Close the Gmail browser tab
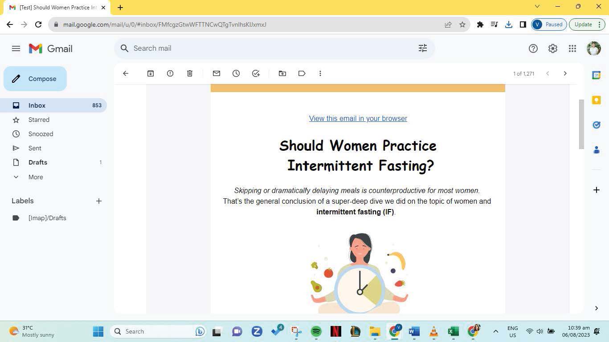The width and height of the screenshot is (609, 342). click(103, 8)
